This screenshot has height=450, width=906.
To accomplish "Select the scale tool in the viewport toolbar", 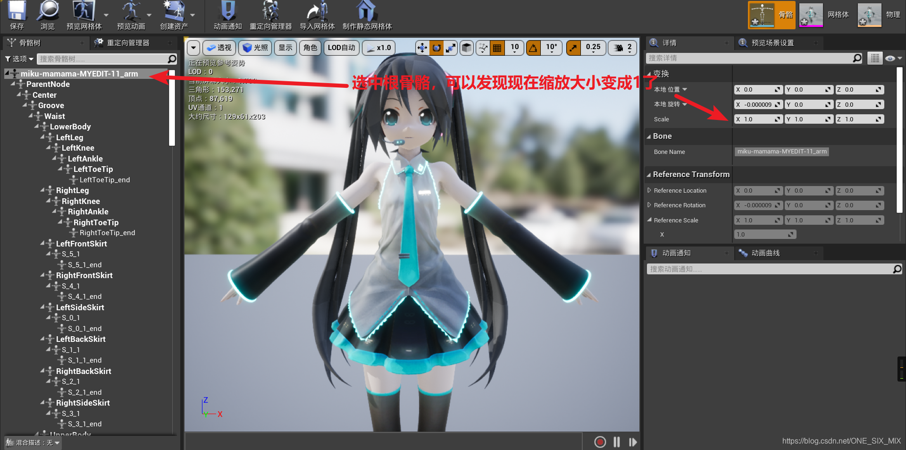I will [451, 47].
